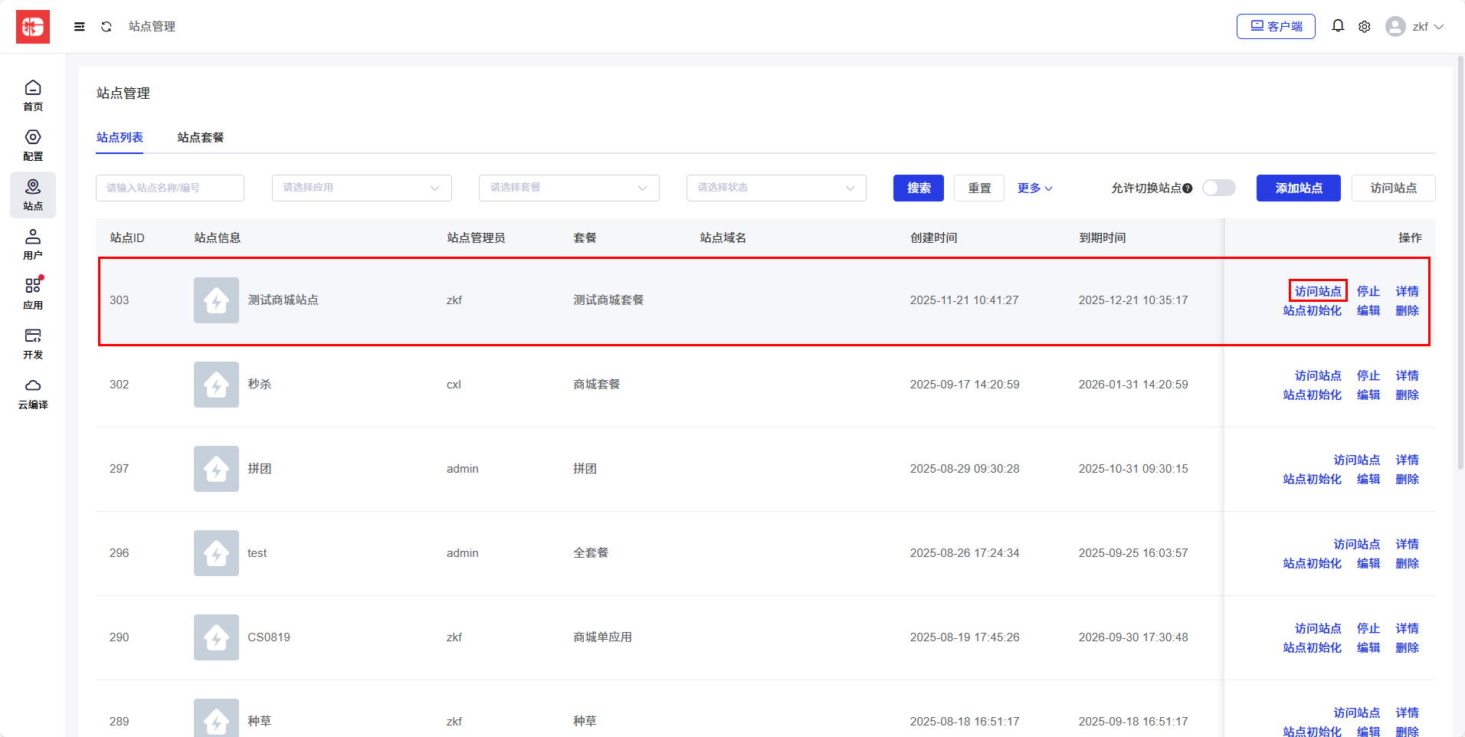Select the 站点列表 tab
The image size is (1465, 737).
120,137
